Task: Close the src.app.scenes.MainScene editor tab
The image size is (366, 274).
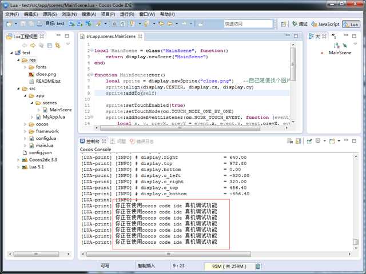Action: click(x=140, y=36)
